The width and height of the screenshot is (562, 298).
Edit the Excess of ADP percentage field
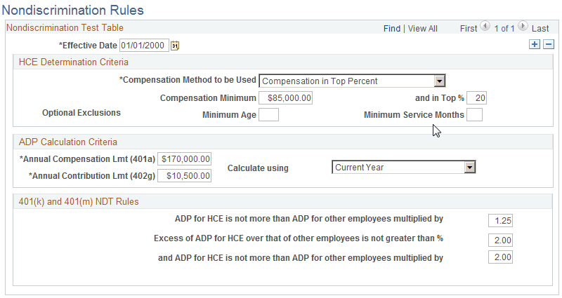[501, 240]
